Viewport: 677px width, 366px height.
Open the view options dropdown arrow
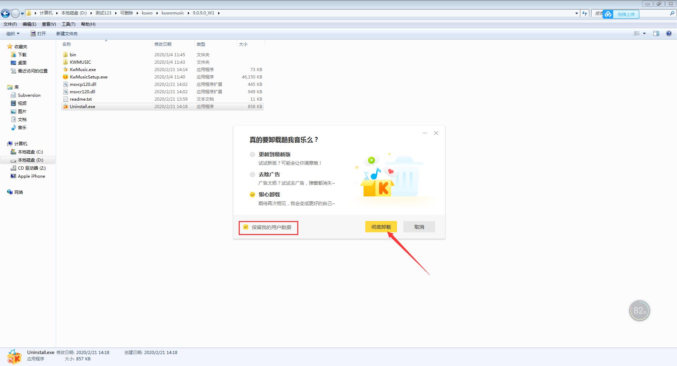(644, 33)
